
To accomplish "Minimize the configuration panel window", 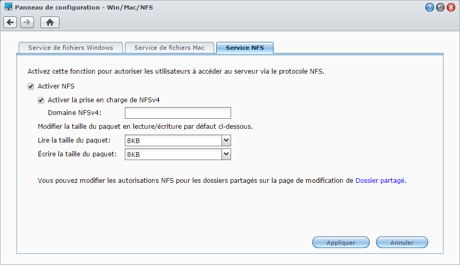I will pos(440,7).
